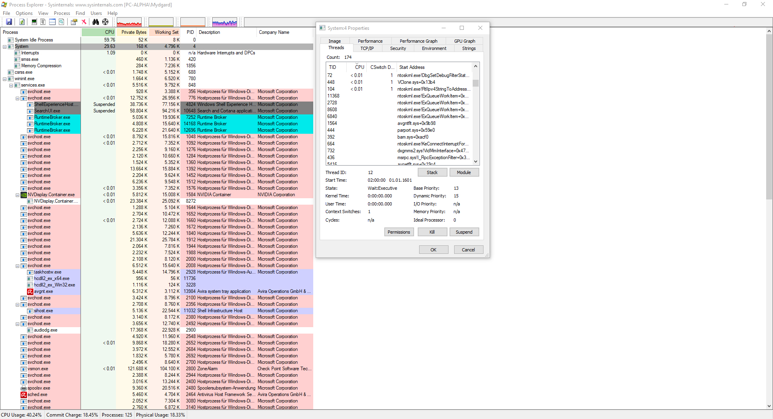The image size is (773, 419).
Task: Switch to the Performance Graph tab
Action: pos(418,41)
